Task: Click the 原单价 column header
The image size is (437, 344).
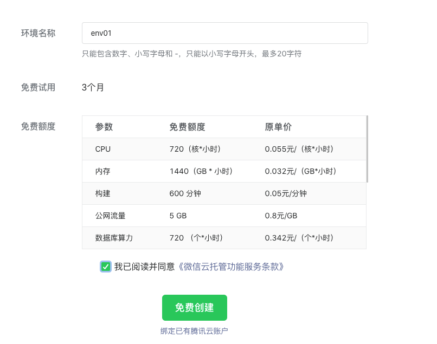Action: click(278, 127)
